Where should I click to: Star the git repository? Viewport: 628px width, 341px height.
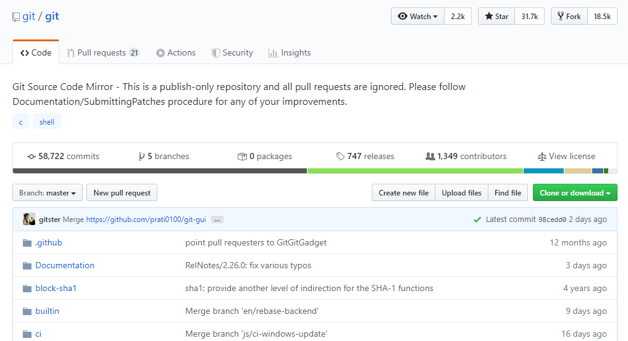(496, 17)
